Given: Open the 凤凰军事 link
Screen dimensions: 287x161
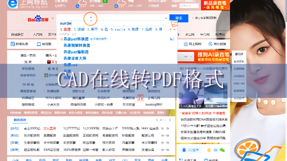Looking at the screenshot, I should [128, 143].
